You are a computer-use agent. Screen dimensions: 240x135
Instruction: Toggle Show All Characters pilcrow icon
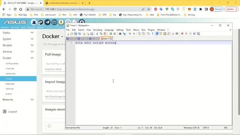point(153,34)
